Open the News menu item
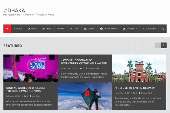The width and height of the screenshot is (170, 113). click(x=32, y=29)
